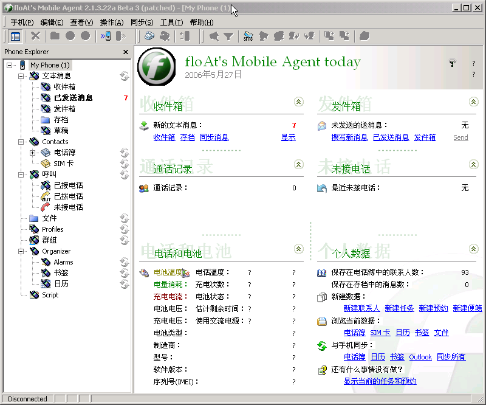Click the telephone dial toolbar icon
Image resolution: width=486 pixels, height=405 pixels.
[149, 36]
